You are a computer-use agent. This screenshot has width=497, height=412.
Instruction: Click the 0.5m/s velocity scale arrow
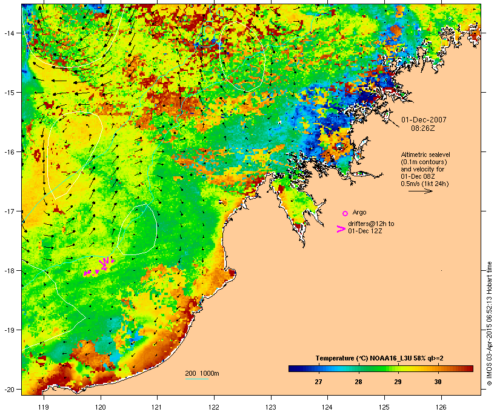[420, 191]
